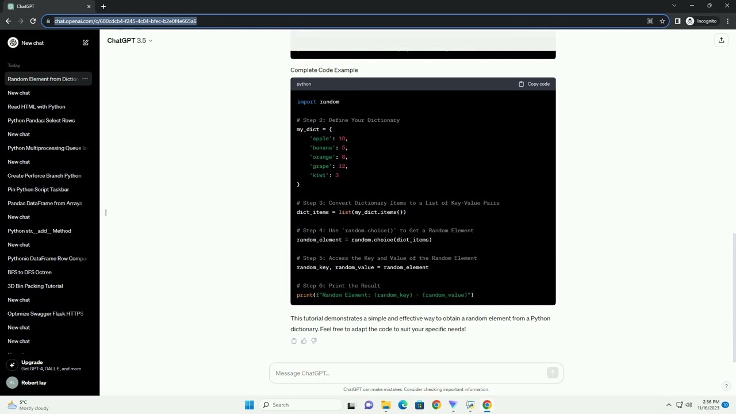Image resolution: width=736 pixels, height=414 pixels.
Task: Click the new chat compose icon
Action: point(85,43)
